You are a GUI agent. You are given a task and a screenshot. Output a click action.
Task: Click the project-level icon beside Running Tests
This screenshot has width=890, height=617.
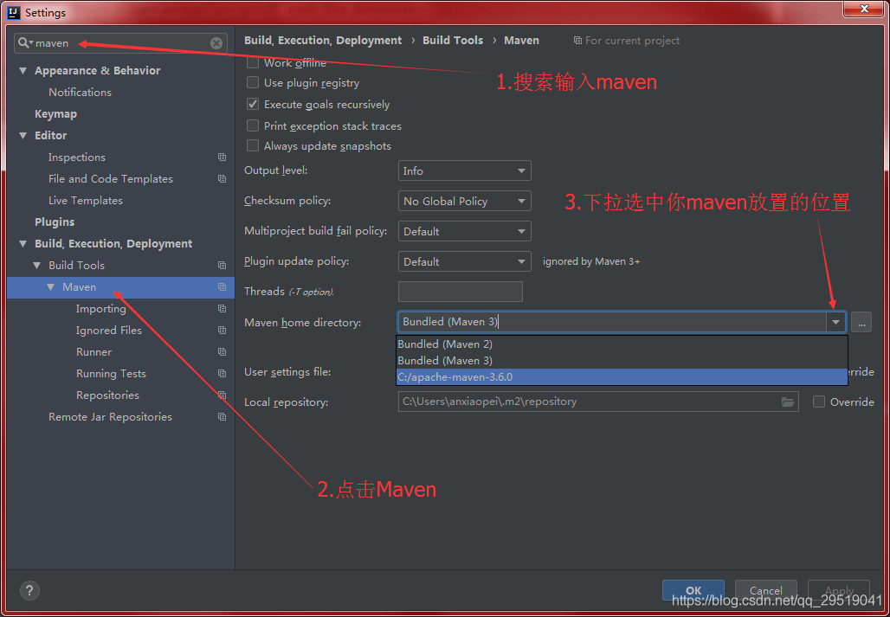coord(222,373)
